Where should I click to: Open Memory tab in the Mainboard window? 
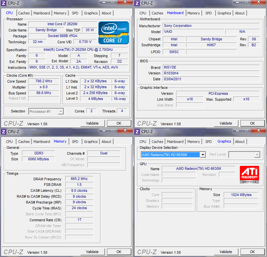pos(194,13)
